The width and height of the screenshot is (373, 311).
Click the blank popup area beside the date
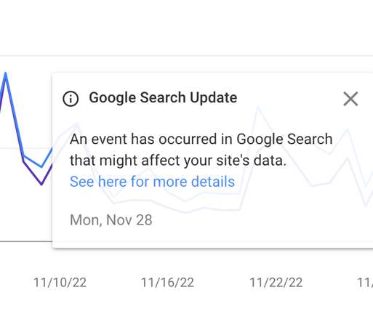coord(254,220)
